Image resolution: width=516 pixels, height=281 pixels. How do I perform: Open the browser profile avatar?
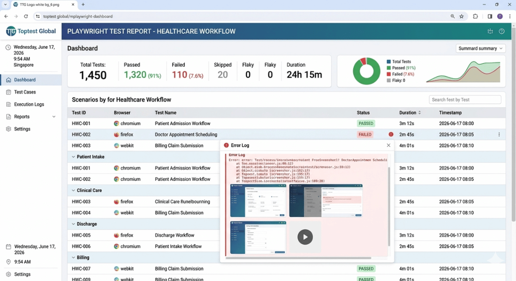pyautogui.click(x=500, y=16)
